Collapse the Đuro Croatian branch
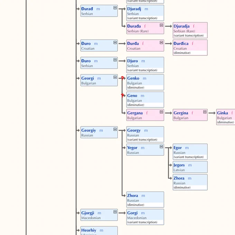 (x=115, y=43)
